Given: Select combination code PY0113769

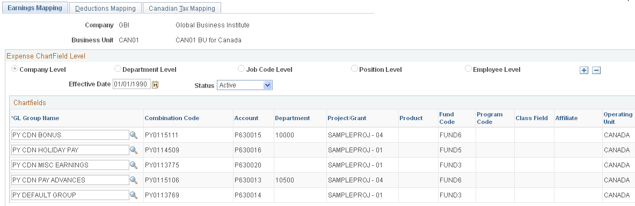Looking at the screenshot, I should click(162, 195).
